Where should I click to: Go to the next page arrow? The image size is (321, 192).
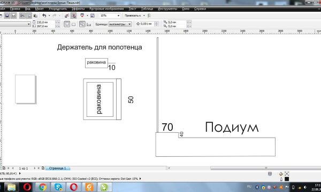(34, 168)
